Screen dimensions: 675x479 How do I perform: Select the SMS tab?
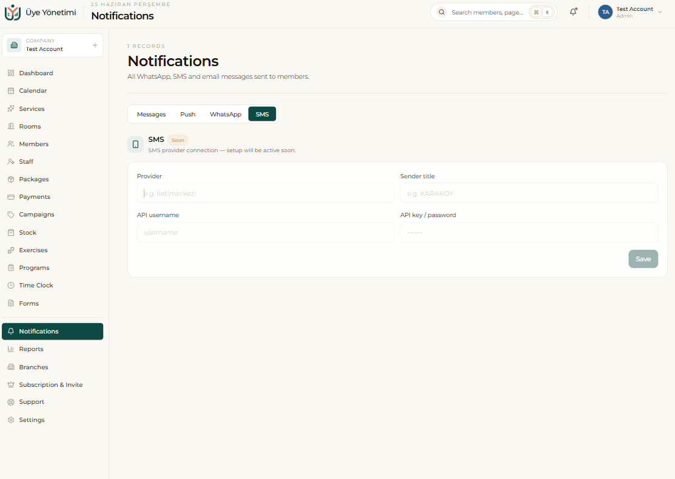(x=262, y=115)
